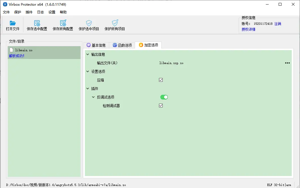Screen dimensions: 300x188
Task: Uncheck the 检测调试器 checkbox
Action: tap(161, 106)
